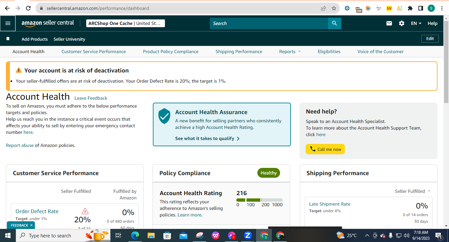Open the Add Products shortcut
Viewport: 449px width, 242px height.
[x=35, y=39]
